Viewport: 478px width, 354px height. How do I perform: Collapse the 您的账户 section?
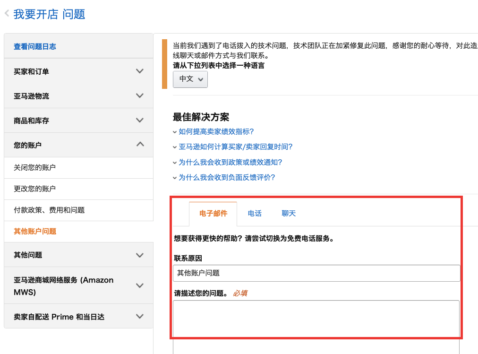click(x=78, y=145)
